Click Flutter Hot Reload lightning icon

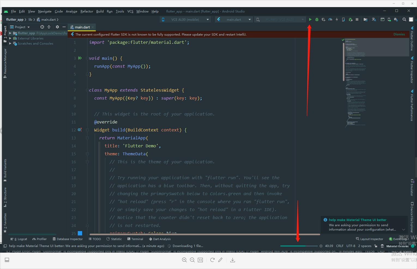[x=337, y=20]
